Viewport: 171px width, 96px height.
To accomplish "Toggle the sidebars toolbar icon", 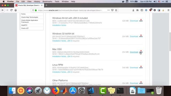I will [142, 10].
